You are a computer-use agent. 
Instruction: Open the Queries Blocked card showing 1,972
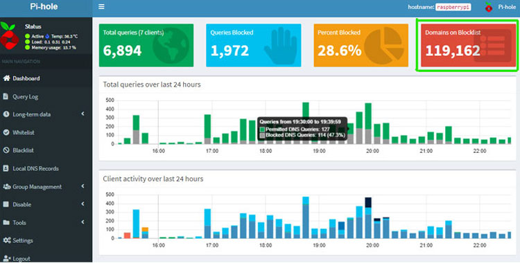tap(254, 46)
